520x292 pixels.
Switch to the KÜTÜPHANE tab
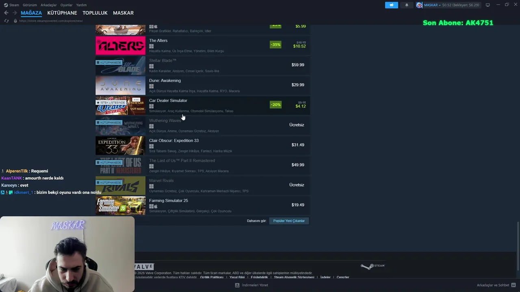coord(62,13)
